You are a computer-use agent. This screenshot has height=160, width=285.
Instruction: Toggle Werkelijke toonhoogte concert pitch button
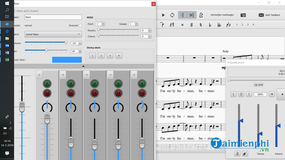pyautogui.click(x=222, y=15)
